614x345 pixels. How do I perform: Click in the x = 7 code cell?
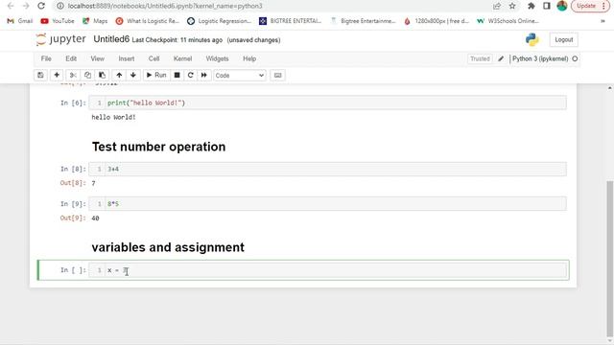pos(327,270)
